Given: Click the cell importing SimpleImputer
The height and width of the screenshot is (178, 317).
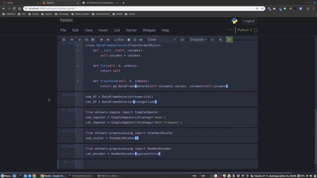Looking at the screenshot, I should click(x=170, y=118).
